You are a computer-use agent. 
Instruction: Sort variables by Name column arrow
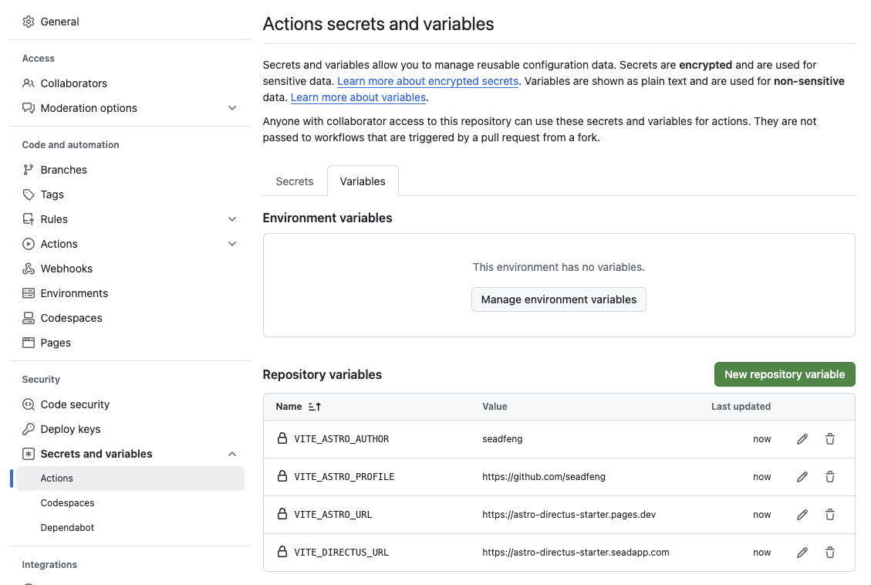click(x=314, y=407)
